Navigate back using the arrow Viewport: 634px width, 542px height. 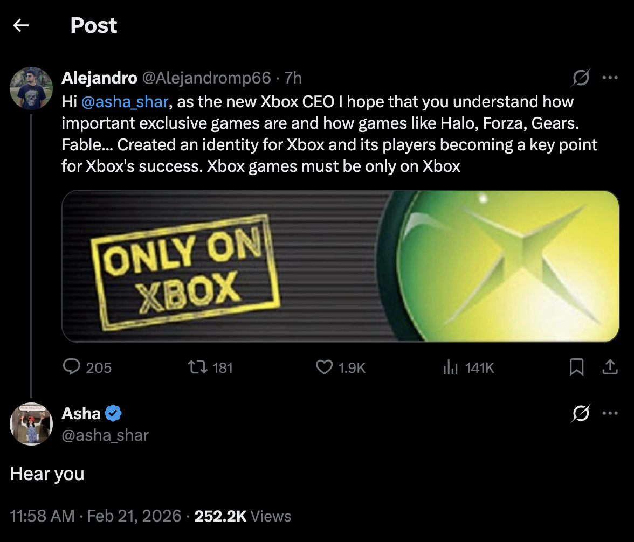(20, 25)
